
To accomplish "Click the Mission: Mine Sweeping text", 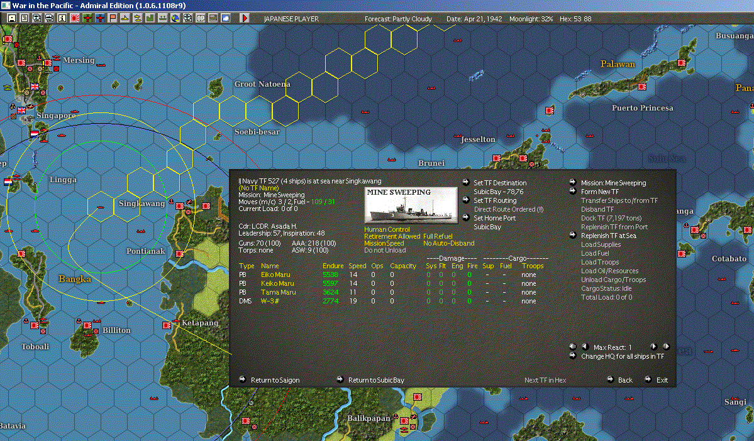I will click(614, 183).
